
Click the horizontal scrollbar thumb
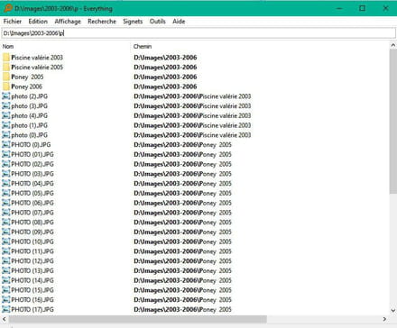(x=138, y=319)
